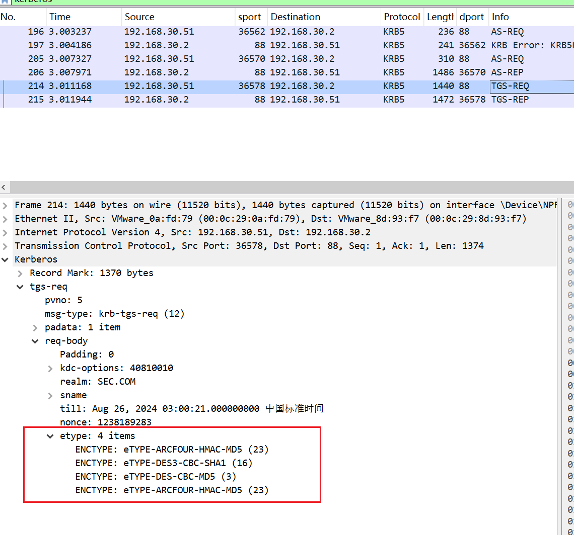574x535 pixels.
Task: Expand the Ethernet II section
Action: click(5, 219)
